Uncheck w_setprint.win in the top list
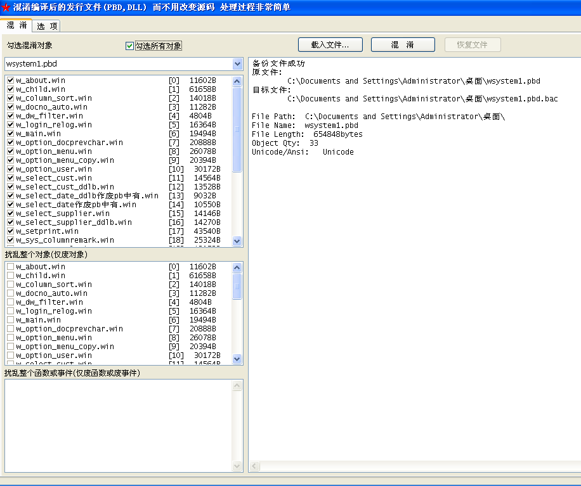This screenshot has width=581, height=486. (x=10, y=231)
